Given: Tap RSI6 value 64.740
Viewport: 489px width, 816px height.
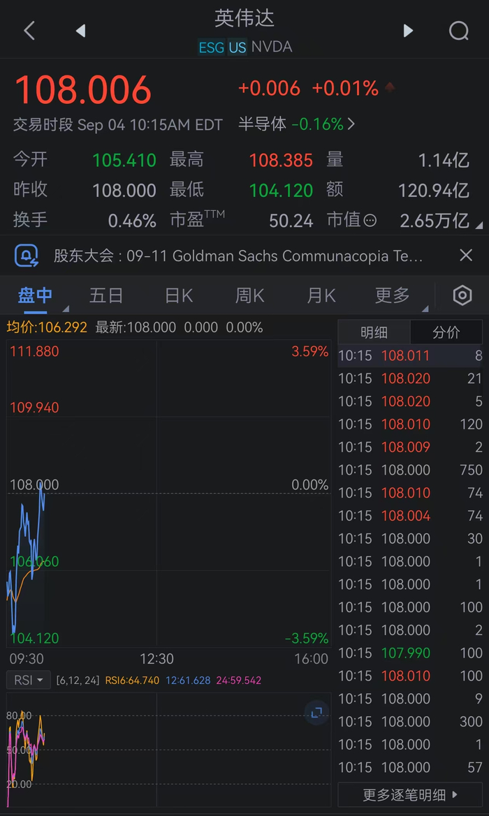Looking at the screenshot, I should point(132,680).
